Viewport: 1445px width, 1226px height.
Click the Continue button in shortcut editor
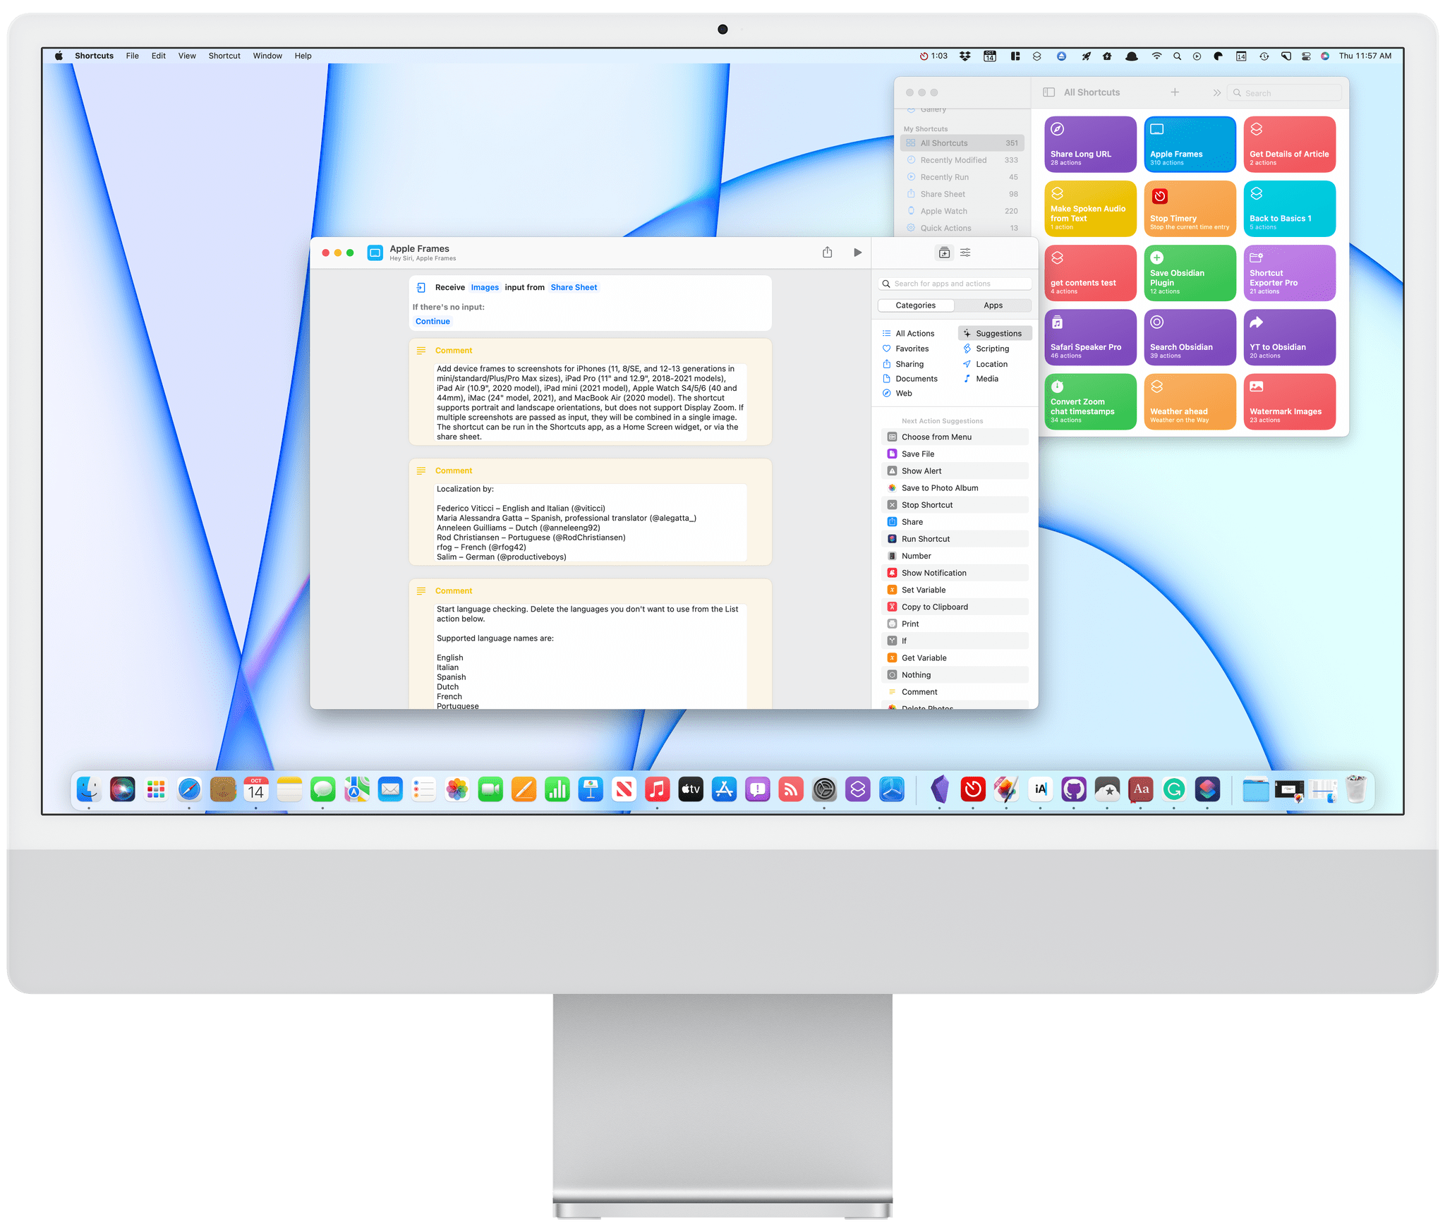click(432, 322)
